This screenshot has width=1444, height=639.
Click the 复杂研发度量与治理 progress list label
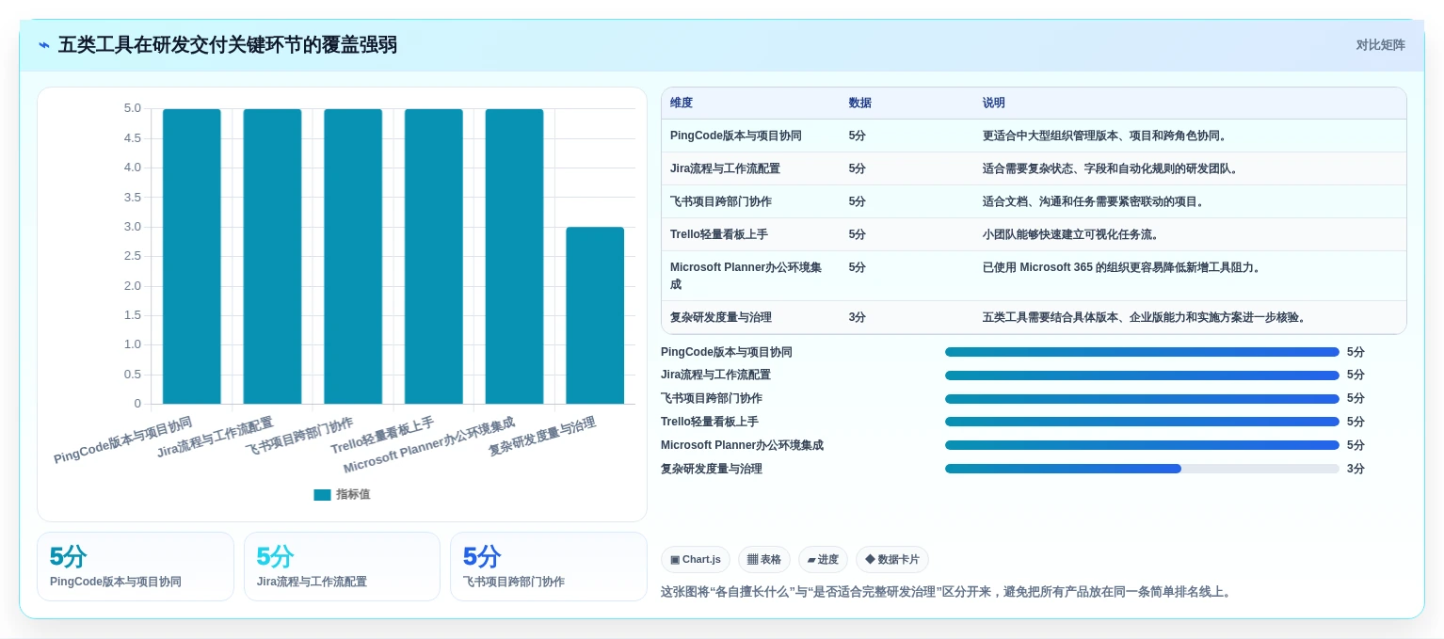click(712, 469)
